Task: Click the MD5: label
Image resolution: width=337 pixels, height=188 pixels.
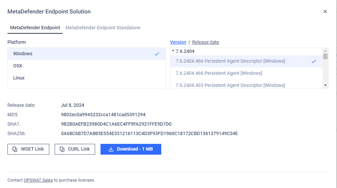Action: [x=13, y=115]
